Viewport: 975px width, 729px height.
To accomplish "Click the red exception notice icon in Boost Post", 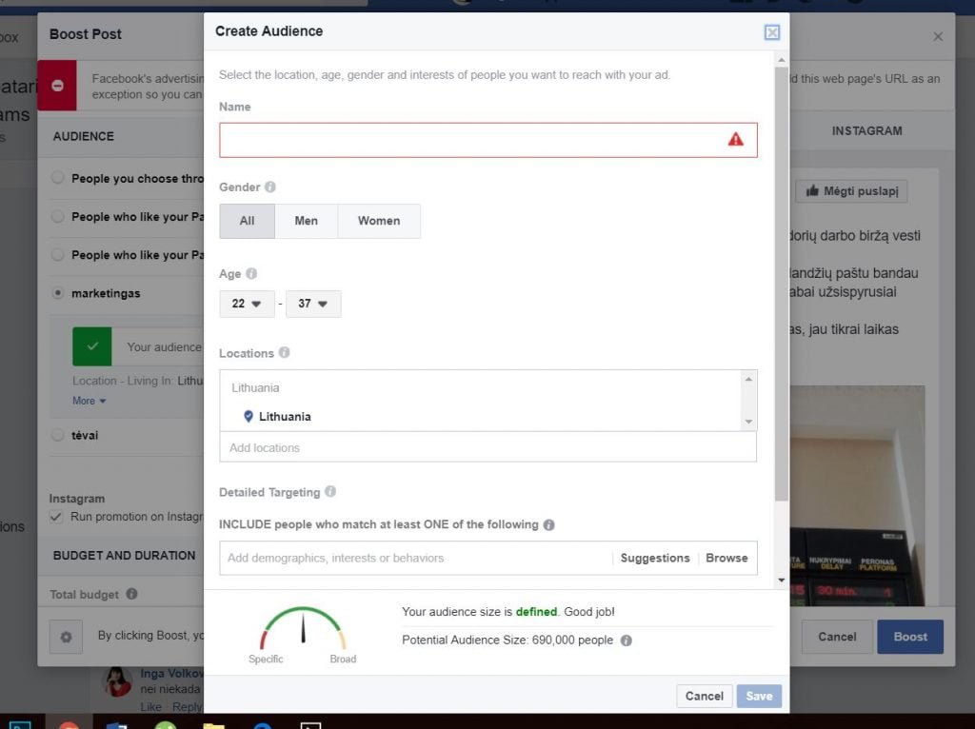I will pos(57,85).
